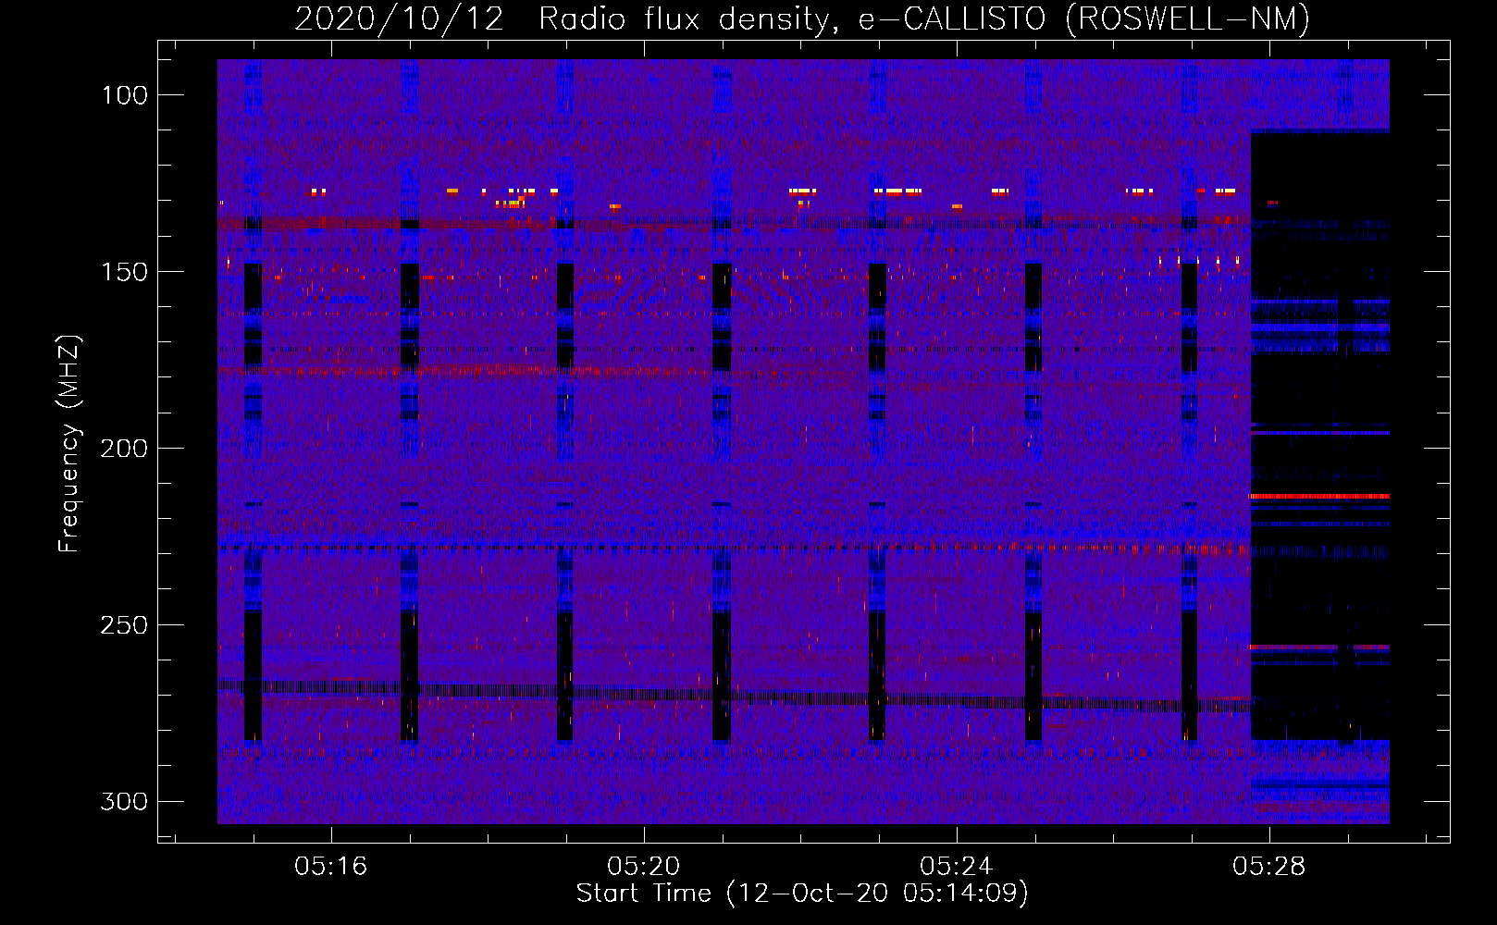Click the date "2020/10/12" in the title
This screenshot has height=925, width=1497.
[400, 18]
